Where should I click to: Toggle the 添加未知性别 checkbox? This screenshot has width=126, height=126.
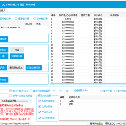47,118
